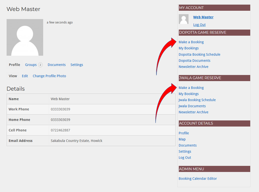Open Newsletter Archive under Dopotta Game Reserve
Viewport: 259px width, 192px height.
point(193,67)
